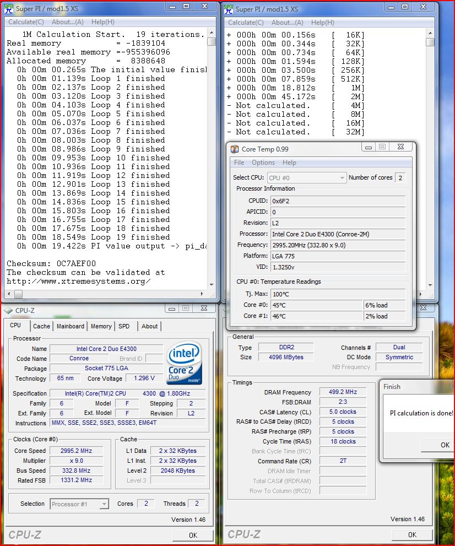Open Core Temp File menu
The width and height of the screenshot is (455, 546).
point(239,163)
